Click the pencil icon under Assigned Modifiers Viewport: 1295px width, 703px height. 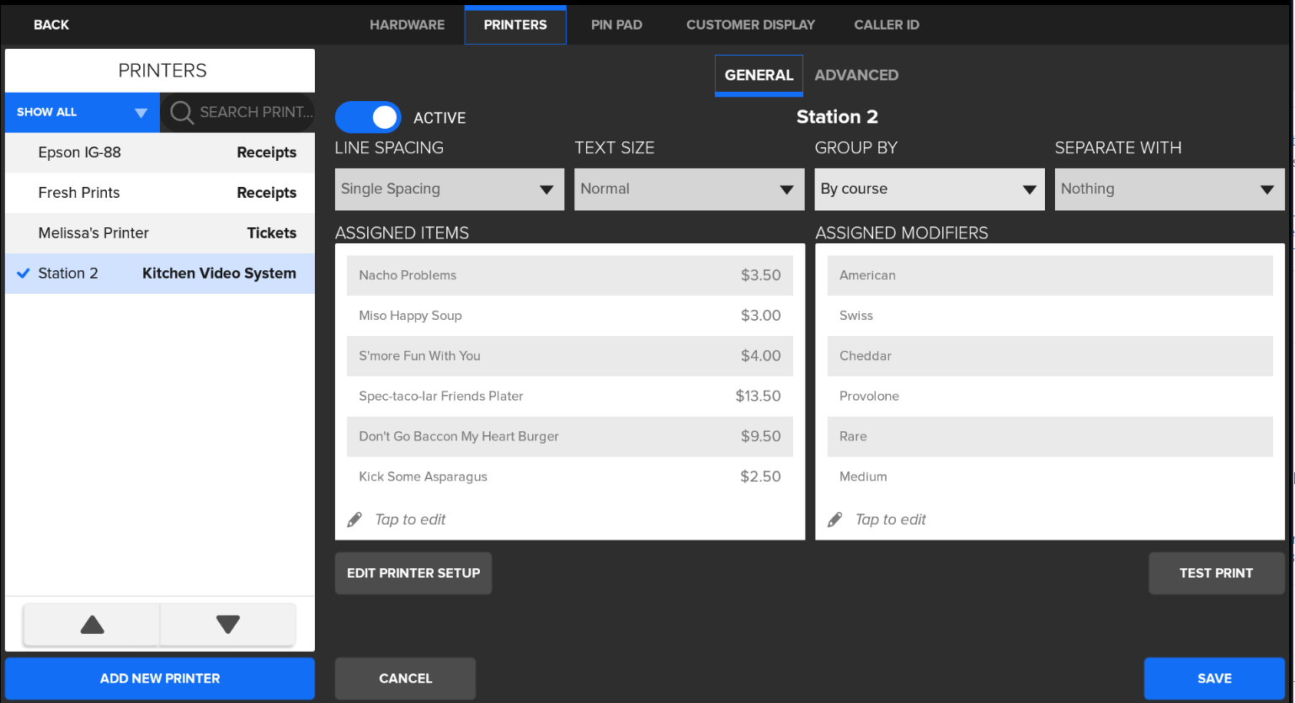(834, 519)
